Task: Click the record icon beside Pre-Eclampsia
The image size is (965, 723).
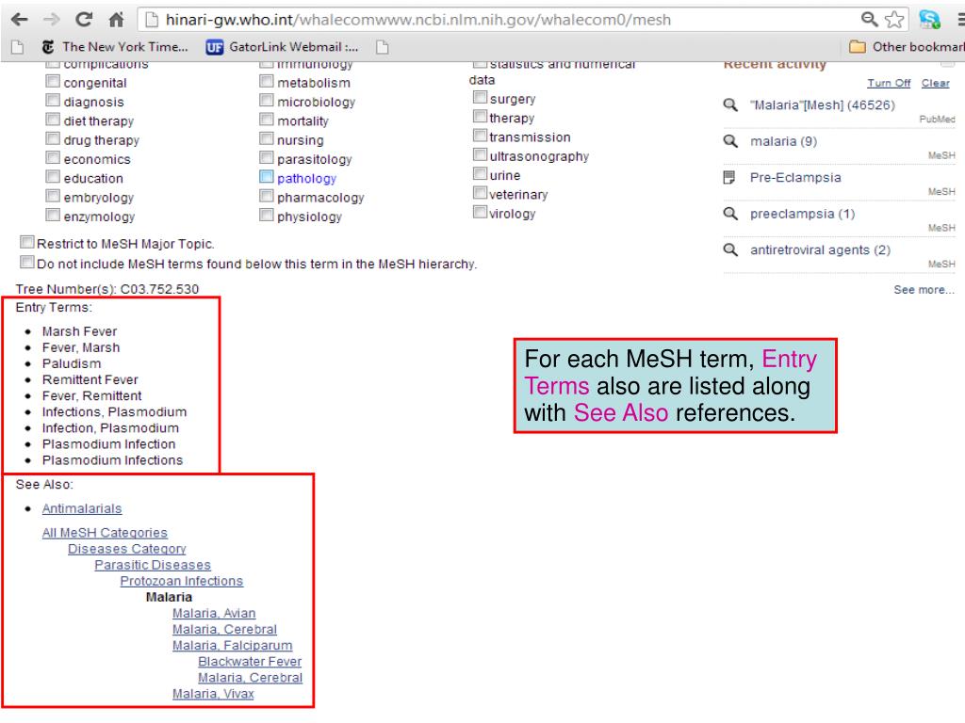Action: pyautogui.click(x=729, y=178)
